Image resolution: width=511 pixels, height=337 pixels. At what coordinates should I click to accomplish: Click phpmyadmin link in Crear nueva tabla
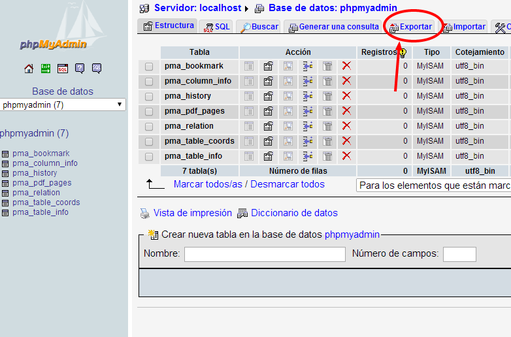point(352,234)
